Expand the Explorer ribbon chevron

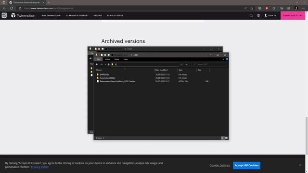pos(223,59)
